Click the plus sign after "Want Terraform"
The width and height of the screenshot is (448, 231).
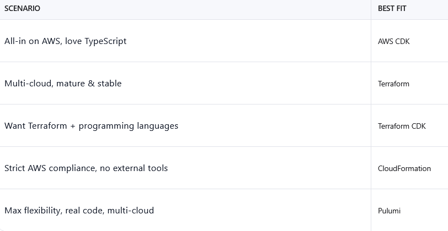click(x=72, y=126)
